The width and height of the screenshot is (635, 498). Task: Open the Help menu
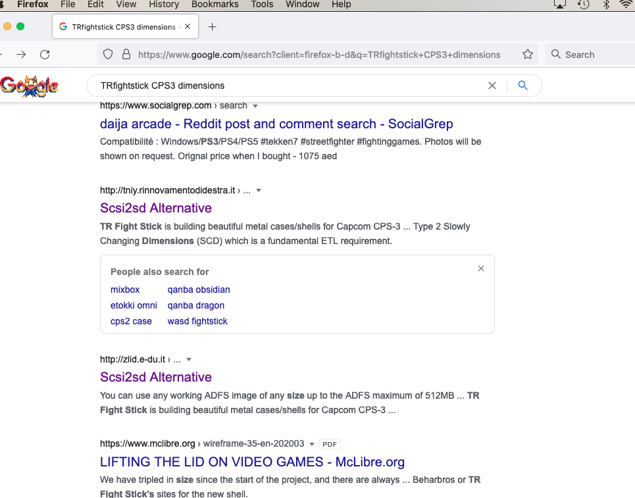[342, 5]
